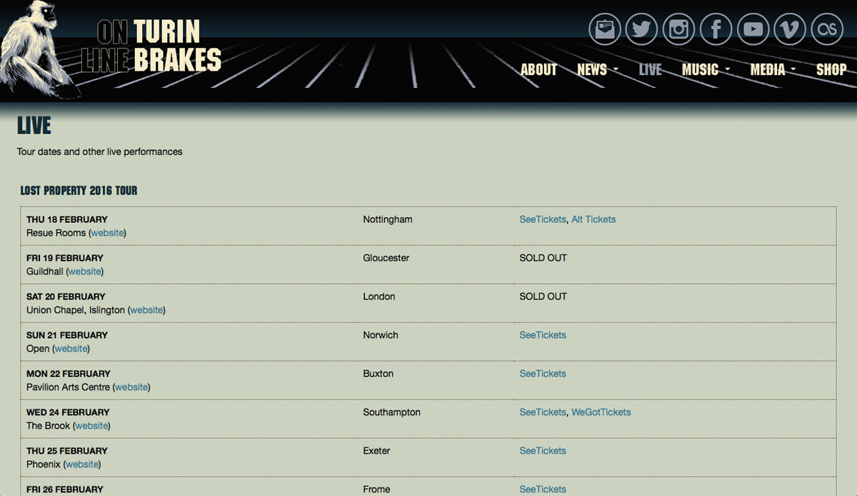This screenshot has height=496, width=857.
Task: Visit Union Chapel, Islington website link
Action: click(146, 310)
